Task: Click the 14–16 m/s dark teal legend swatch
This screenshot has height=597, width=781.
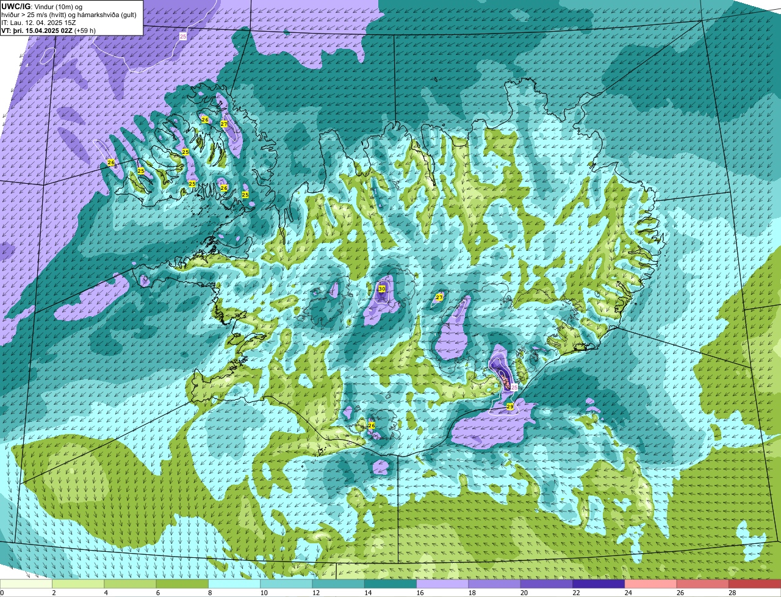Action: click(390, 584)
